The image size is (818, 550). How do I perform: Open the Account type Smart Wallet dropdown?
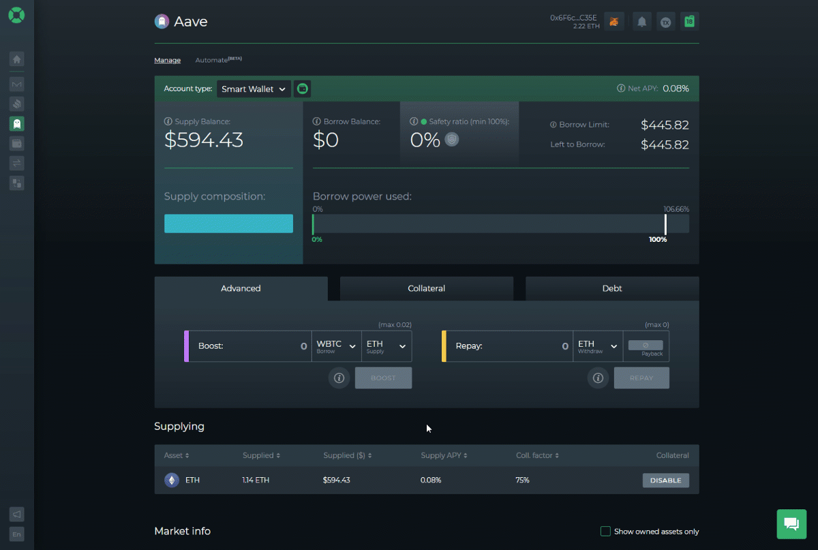[254, 89]
